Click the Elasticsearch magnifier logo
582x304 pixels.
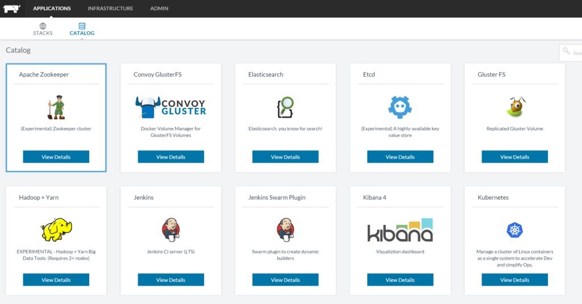(x=285, y=107)
